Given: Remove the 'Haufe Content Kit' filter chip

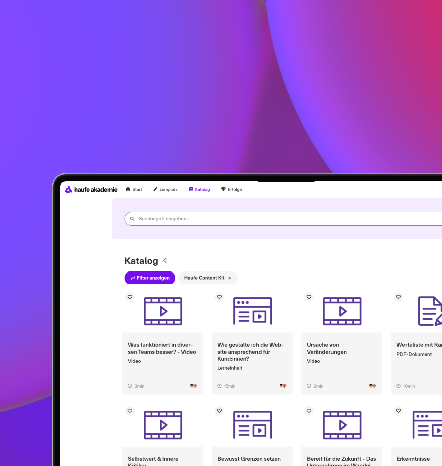Looking at the screenshot, I should tap(230, 278).
